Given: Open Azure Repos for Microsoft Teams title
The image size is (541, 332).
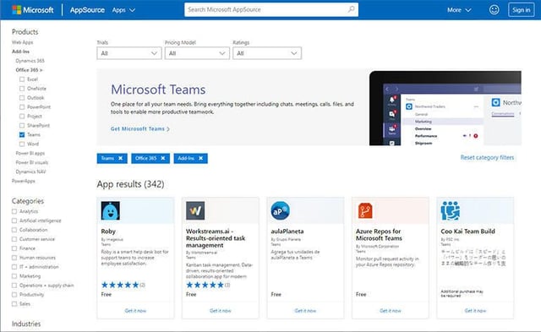Looking at the screenshot, I should coord(379,235).
